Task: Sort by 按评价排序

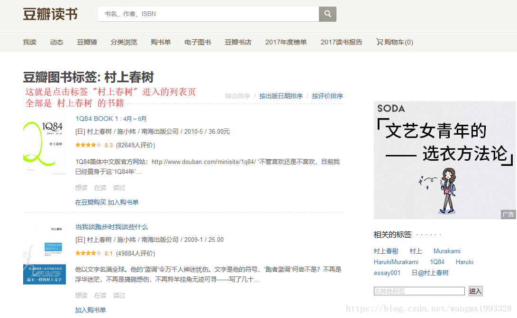Action: click(x=327, y=96)
